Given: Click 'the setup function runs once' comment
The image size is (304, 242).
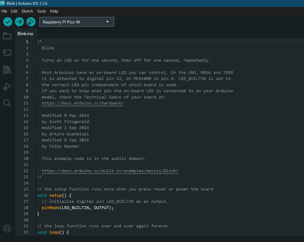Looking at the screenshot, I should tap(125, 189).
